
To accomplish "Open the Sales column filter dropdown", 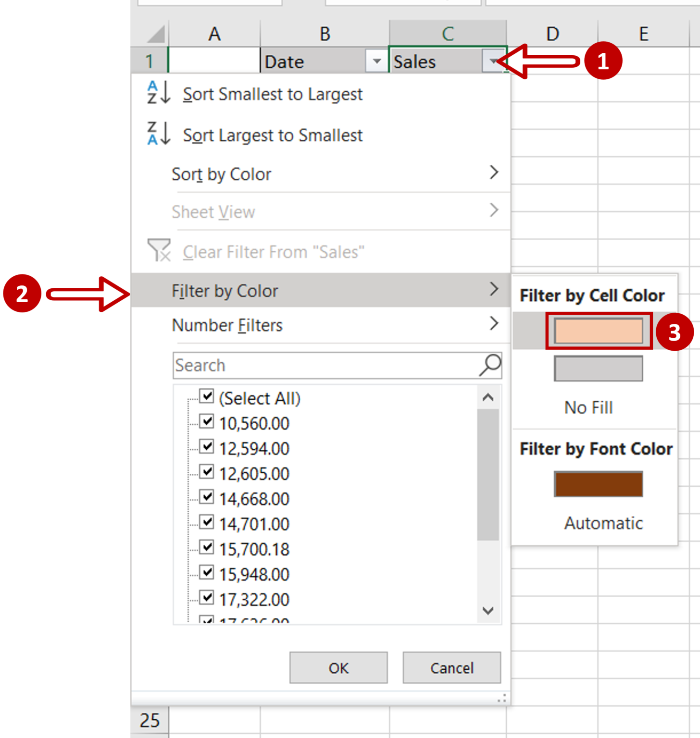I will 493,61.
